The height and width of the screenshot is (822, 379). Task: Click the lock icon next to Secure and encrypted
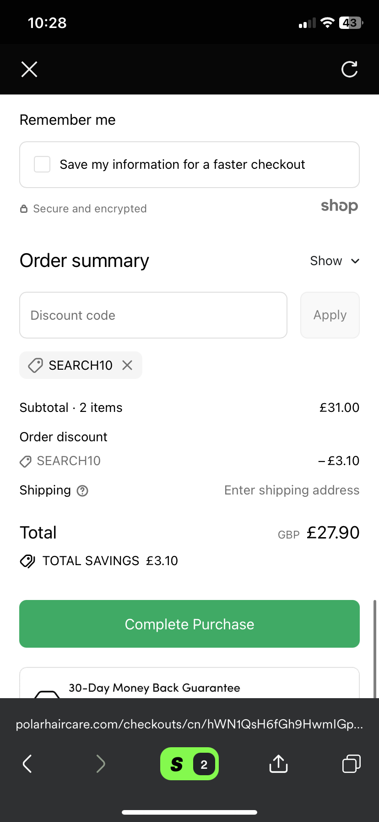click(x=23, y=208)
